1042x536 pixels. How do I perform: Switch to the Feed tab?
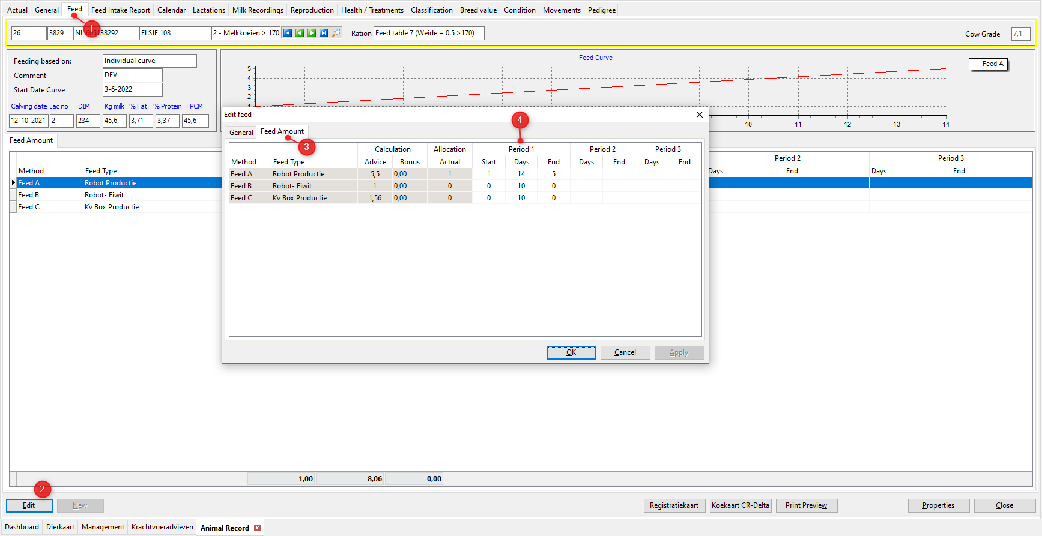click(75, 9)
